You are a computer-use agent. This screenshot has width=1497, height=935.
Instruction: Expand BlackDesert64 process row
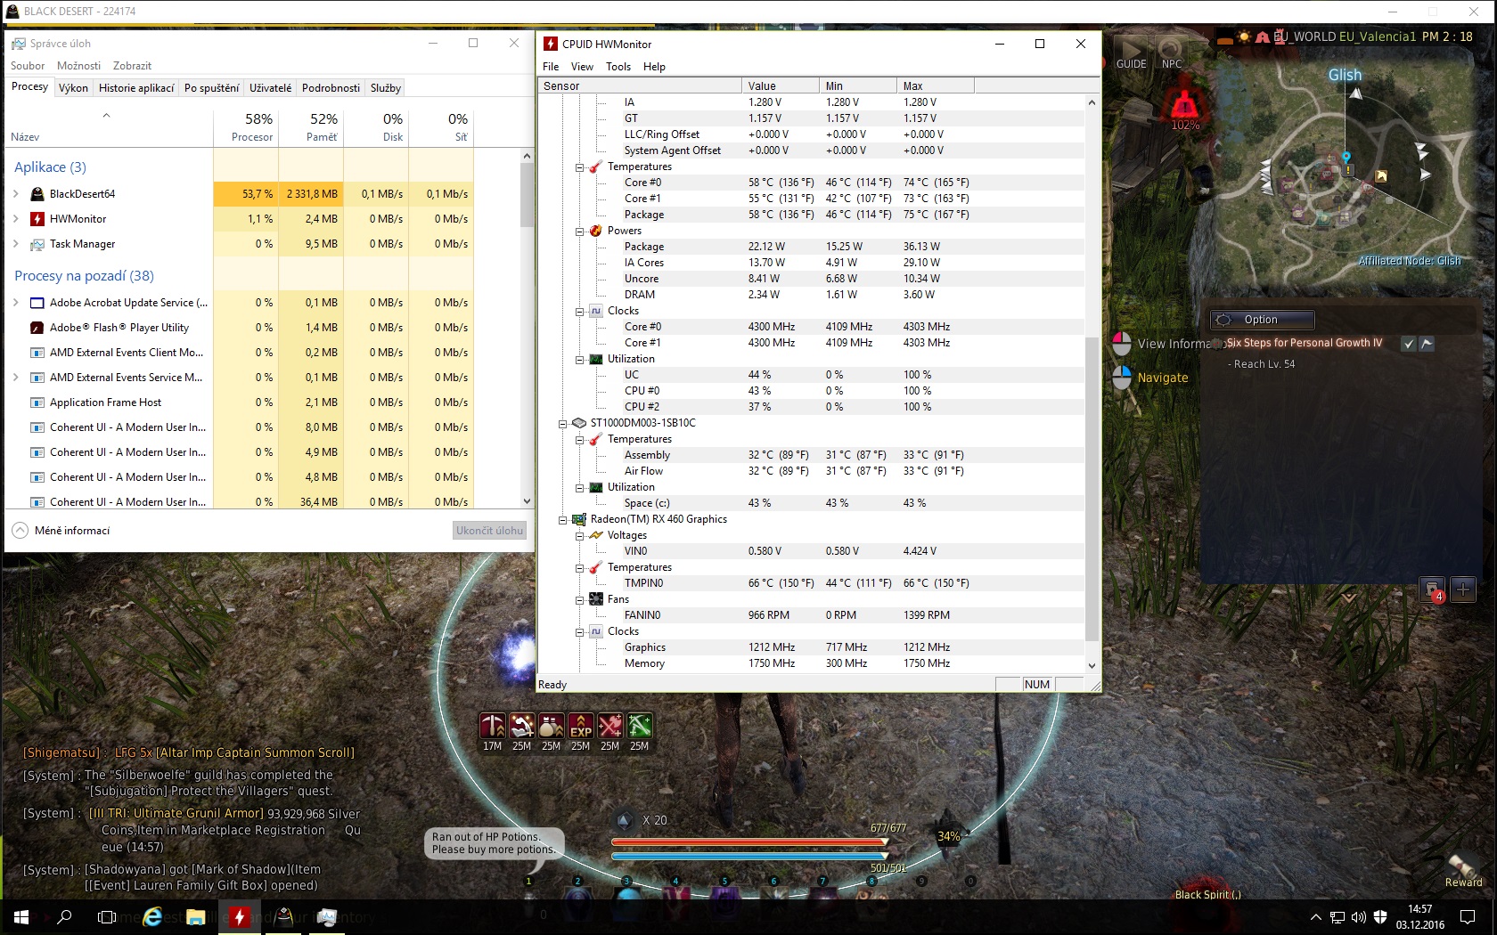pos(16,194)
